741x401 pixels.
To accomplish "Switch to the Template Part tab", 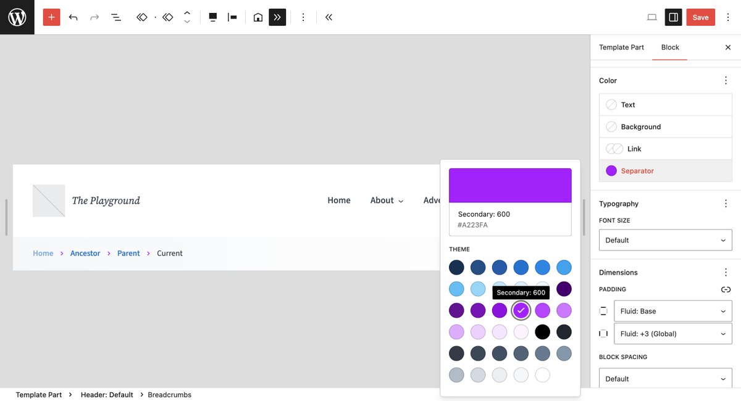I will (621, 48).
